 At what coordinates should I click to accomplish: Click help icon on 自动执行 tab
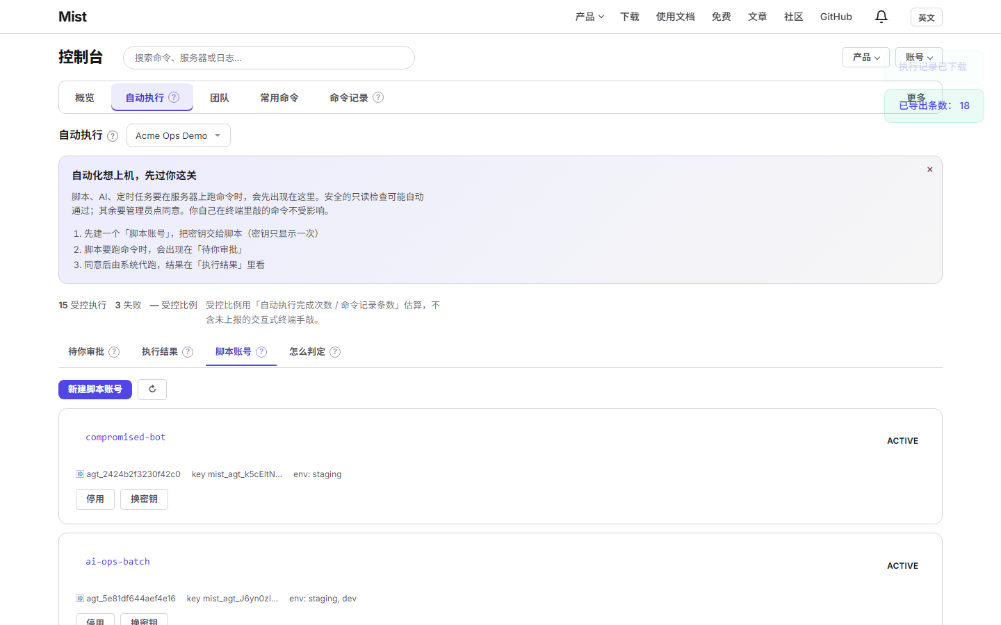coord(174,97)
